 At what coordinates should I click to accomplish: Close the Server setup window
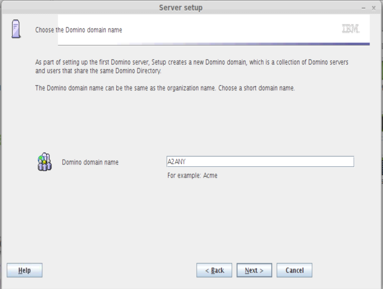point(374,8)
